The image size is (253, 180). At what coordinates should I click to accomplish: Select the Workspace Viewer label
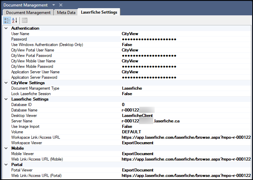tap(27, 143)
